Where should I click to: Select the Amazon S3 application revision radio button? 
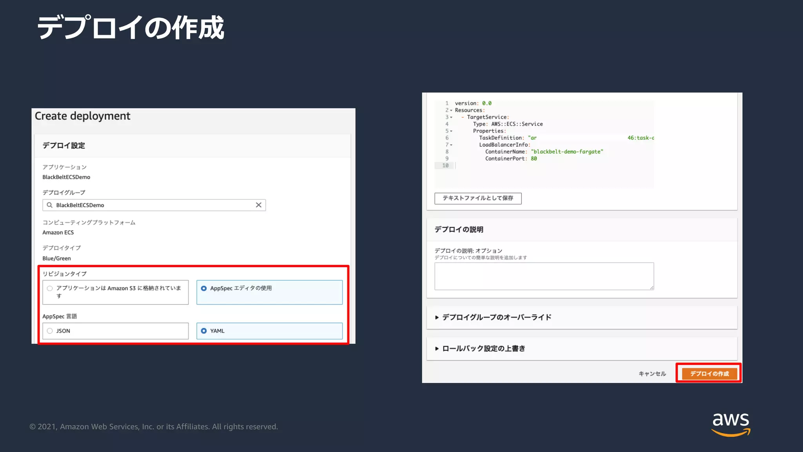pos(50,288)
